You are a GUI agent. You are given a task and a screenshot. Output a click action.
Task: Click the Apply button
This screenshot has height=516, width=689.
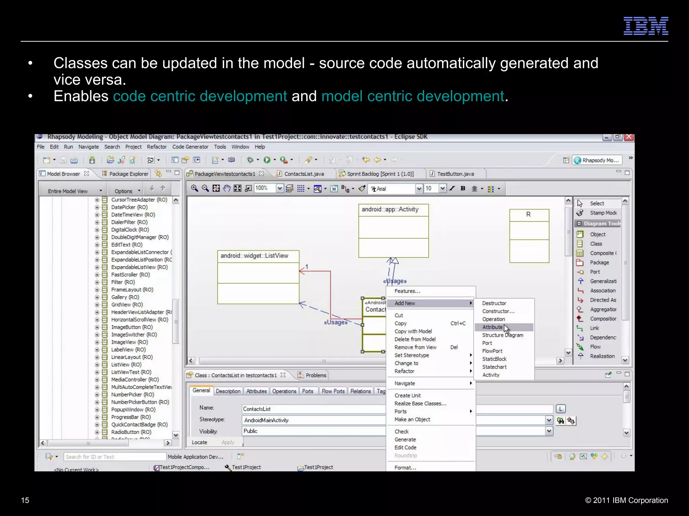coord(228,442)
